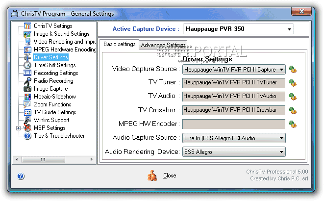Select ChrisTV Settings in the tree
Viewport: 324px width, 201px height.
[53, 26]
